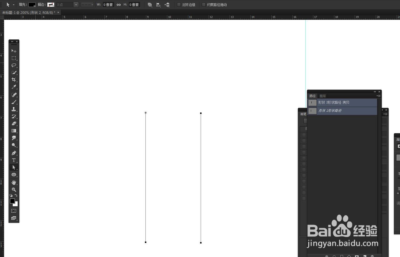The image size is (400, 257).
Task: Switch to 图层 tab
Action: click(323, 96)
